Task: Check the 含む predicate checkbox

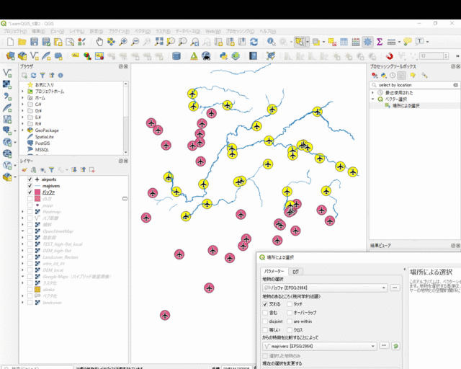Action: coord(265,313)
